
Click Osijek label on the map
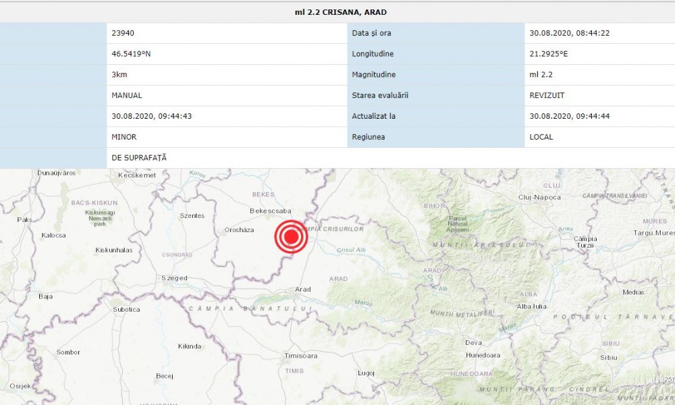click(20, 386)
